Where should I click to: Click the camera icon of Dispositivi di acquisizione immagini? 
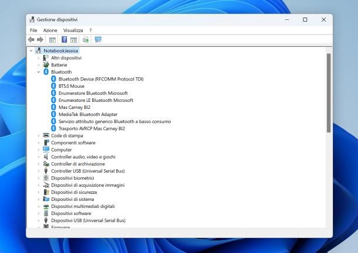tap(46, 185)
